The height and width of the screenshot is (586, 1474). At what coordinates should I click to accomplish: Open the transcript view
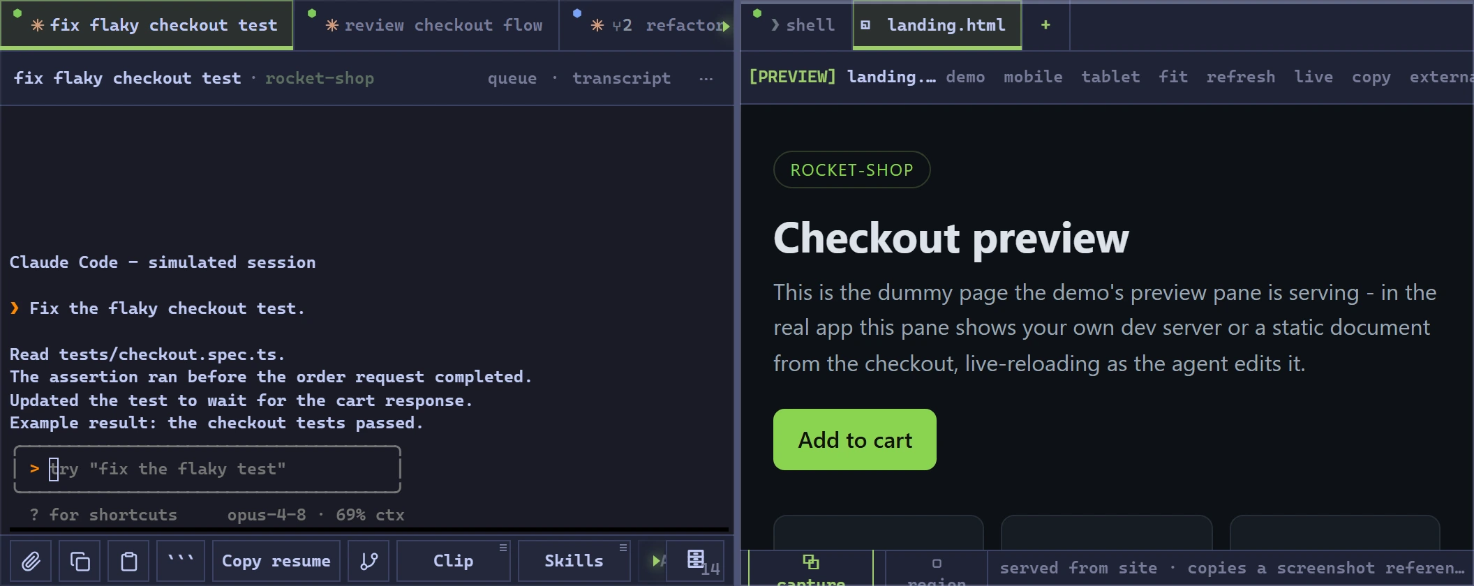622,78
